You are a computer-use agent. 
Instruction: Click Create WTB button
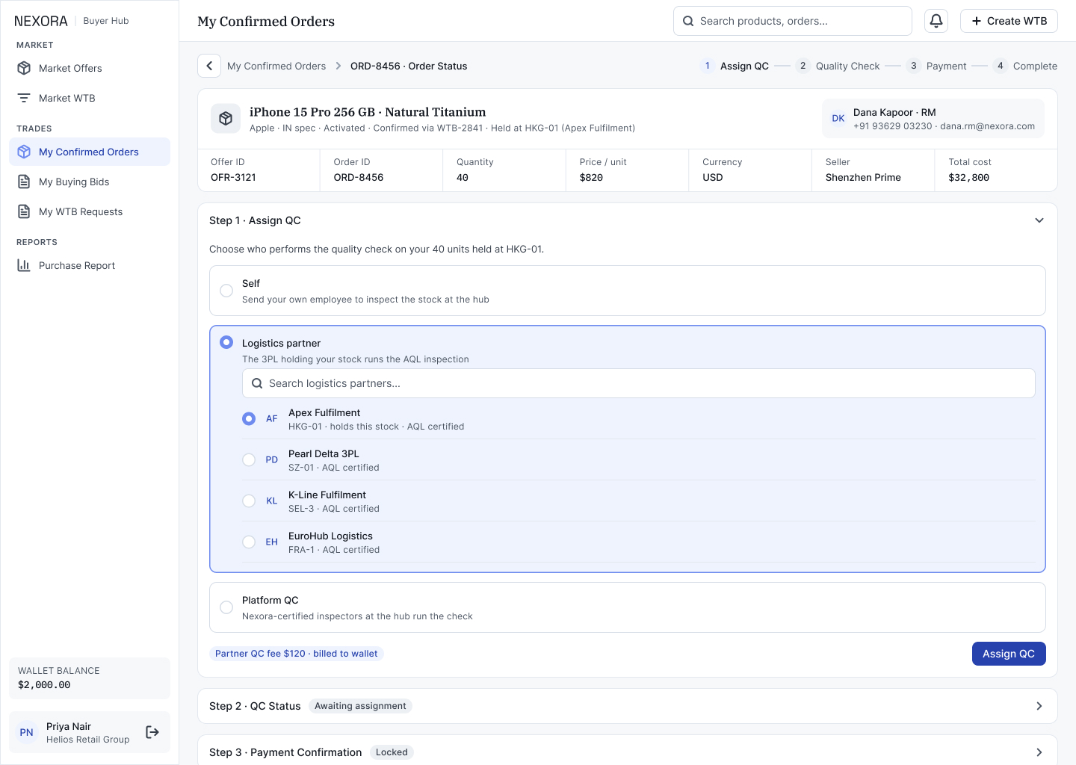click(x=1009, y=21)
